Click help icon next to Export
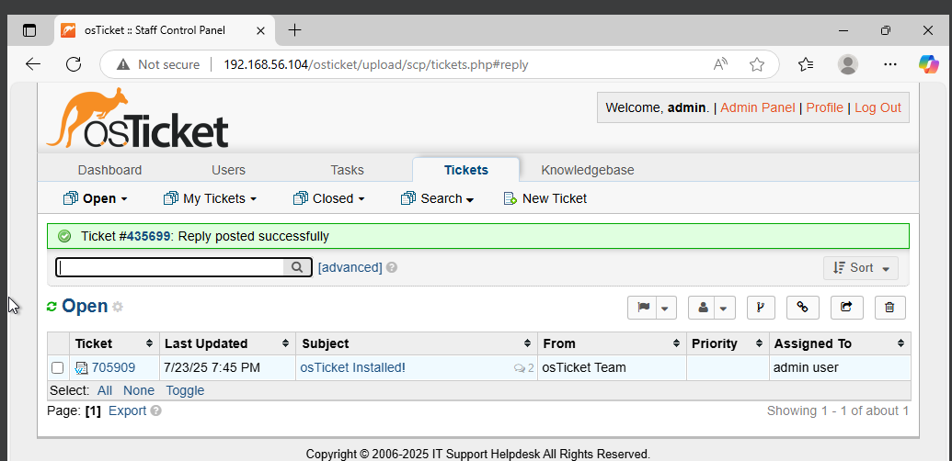This screenshot has width=952, height=461. click(x=156, y=410)
